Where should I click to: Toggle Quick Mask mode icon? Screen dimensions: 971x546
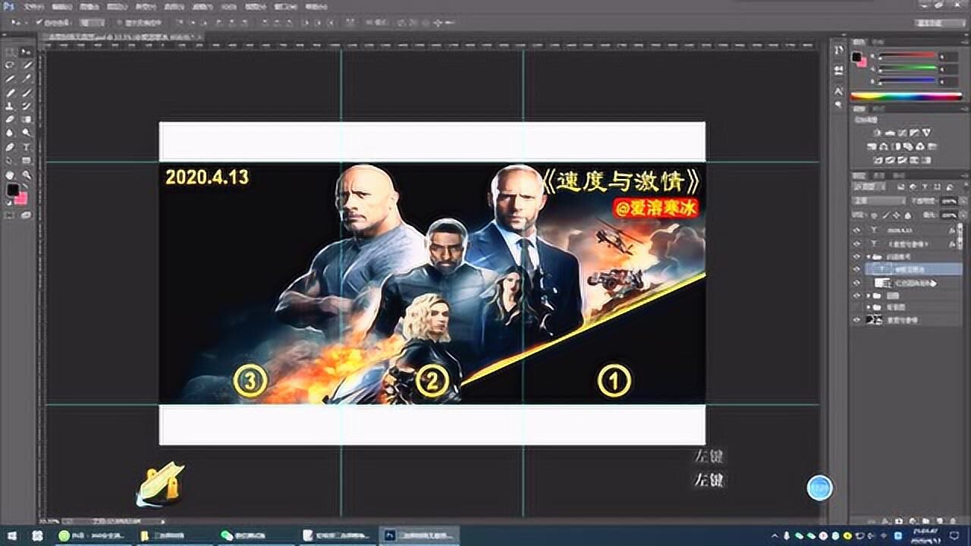click(10, 215)
